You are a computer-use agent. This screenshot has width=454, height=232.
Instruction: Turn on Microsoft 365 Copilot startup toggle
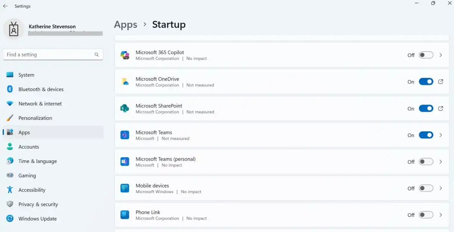426,55
